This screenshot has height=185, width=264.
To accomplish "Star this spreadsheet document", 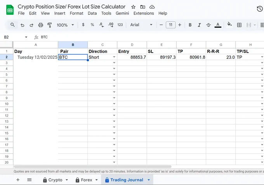I will click(x=133, y=7).
